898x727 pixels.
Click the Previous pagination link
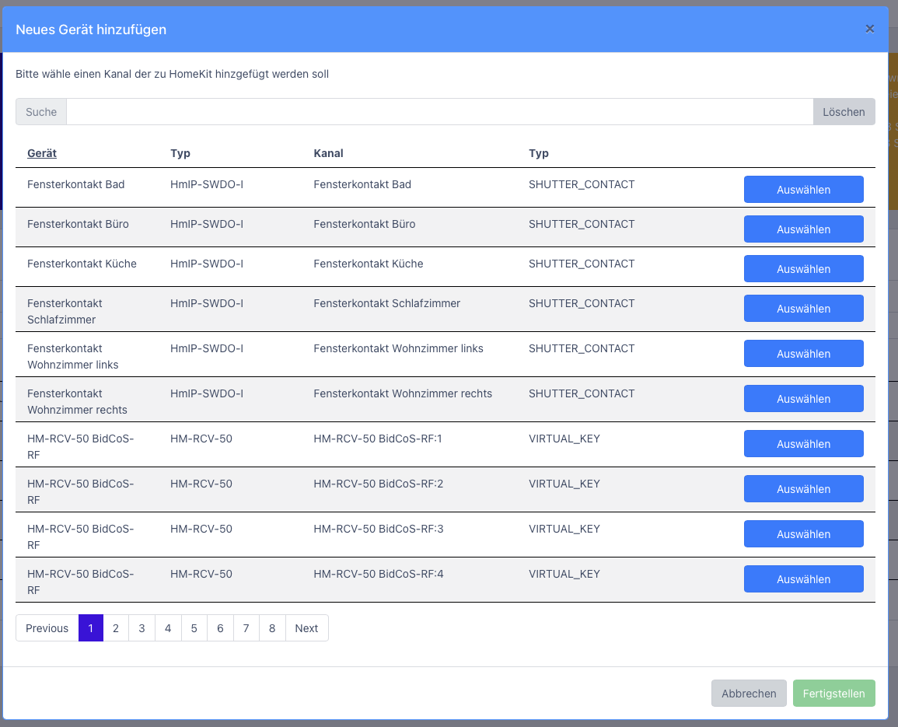point(47,628)
